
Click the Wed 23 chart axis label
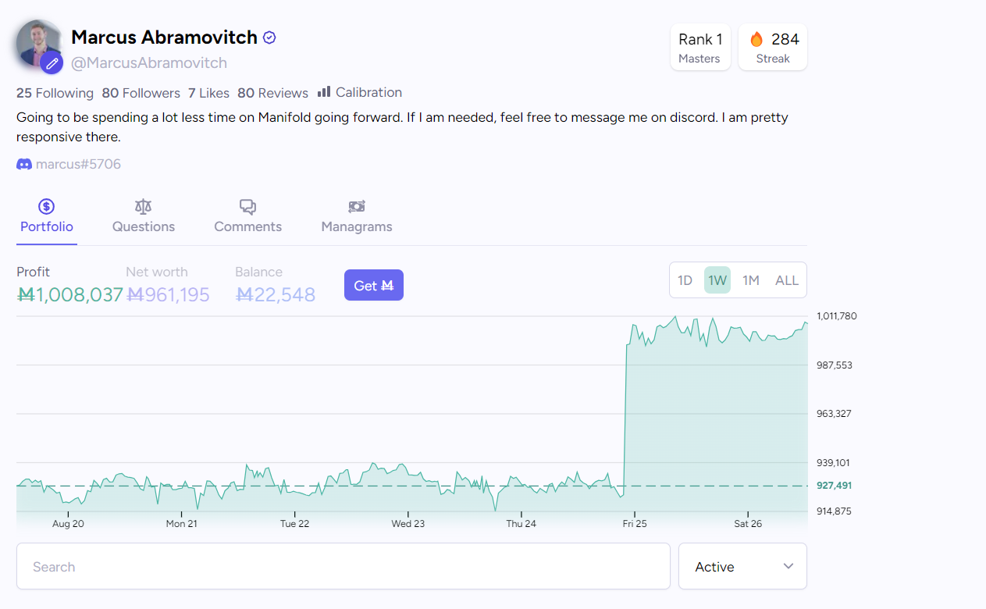click(x=408, y=523)
